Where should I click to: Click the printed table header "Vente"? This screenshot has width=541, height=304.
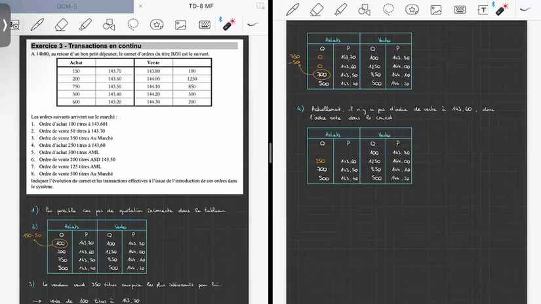pyautogui.click(x=153, y=63)
